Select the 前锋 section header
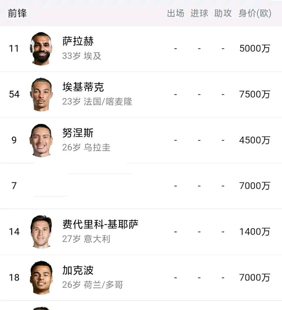The width and height of the screenshot is (282, 310). pos(17,13)
